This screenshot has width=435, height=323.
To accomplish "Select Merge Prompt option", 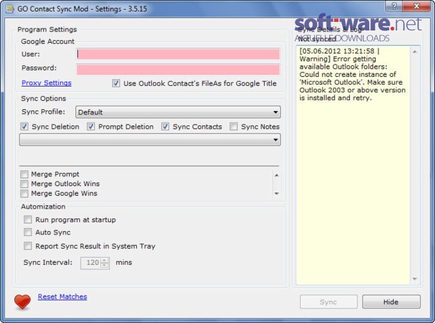I will [x=25, y=174].
